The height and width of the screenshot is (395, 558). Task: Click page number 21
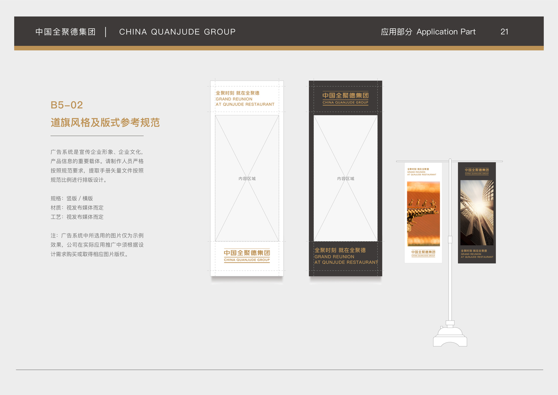click(x=504, y=32)
